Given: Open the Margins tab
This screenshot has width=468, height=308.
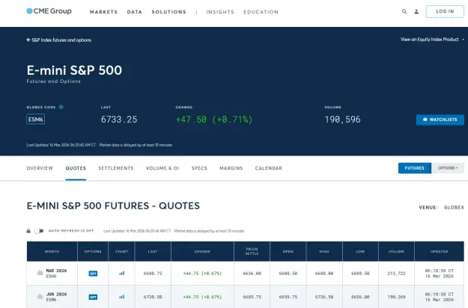Looking at the screenshot, I should (231, 168).
